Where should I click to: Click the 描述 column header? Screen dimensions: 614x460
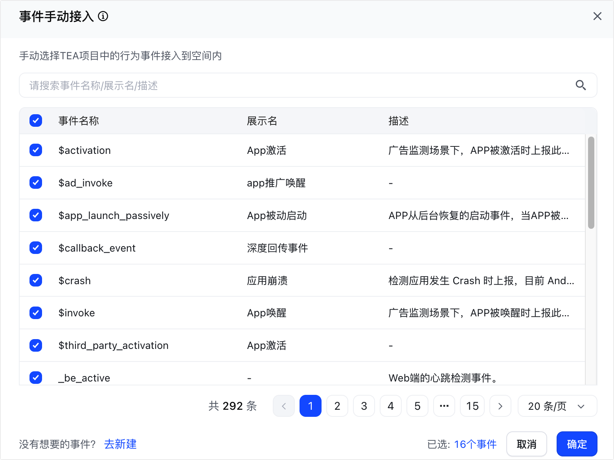coord(399,121)
